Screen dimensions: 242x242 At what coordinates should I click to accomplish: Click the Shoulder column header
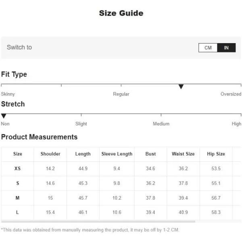coord(50,154)
